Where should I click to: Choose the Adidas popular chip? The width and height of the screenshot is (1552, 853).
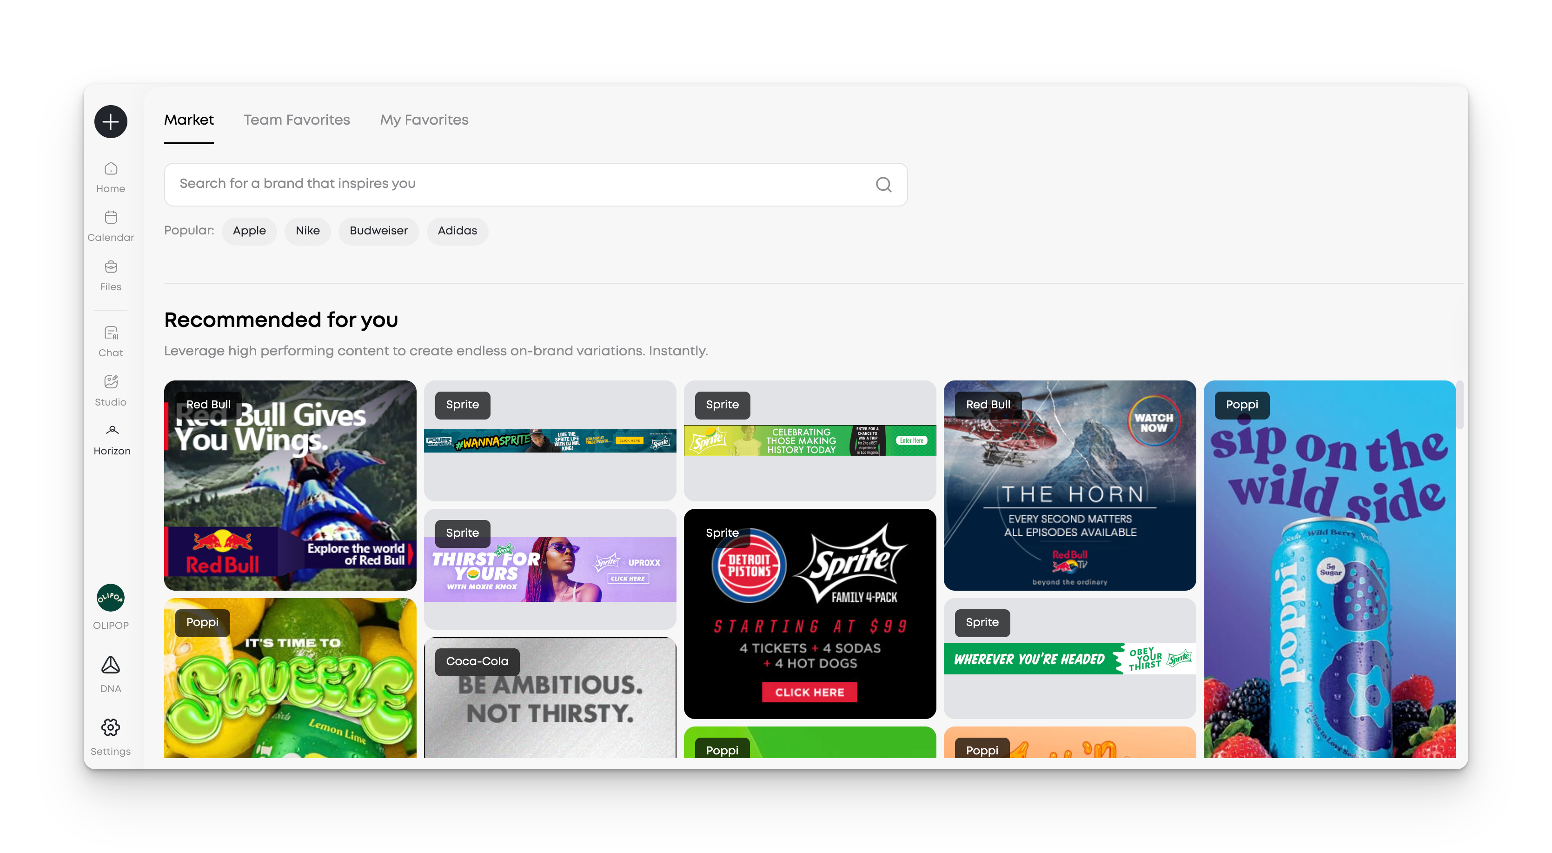coord(457,231)
